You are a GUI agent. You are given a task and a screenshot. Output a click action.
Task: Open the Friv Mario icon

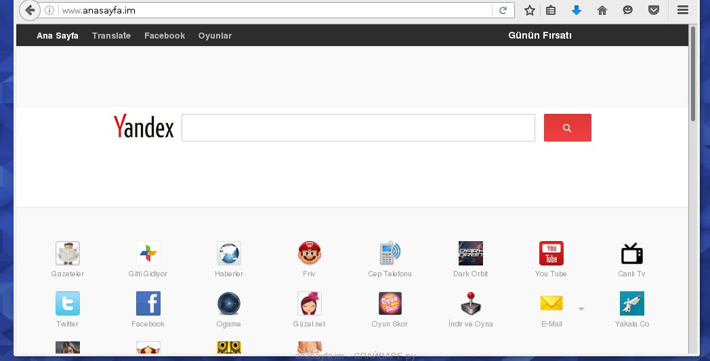[x=309, y=253]
